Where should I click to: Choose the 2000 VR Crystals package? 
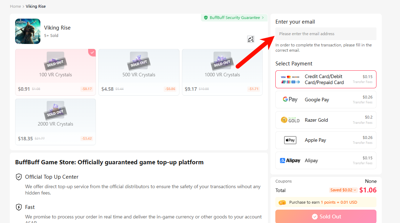coord(55,122)
